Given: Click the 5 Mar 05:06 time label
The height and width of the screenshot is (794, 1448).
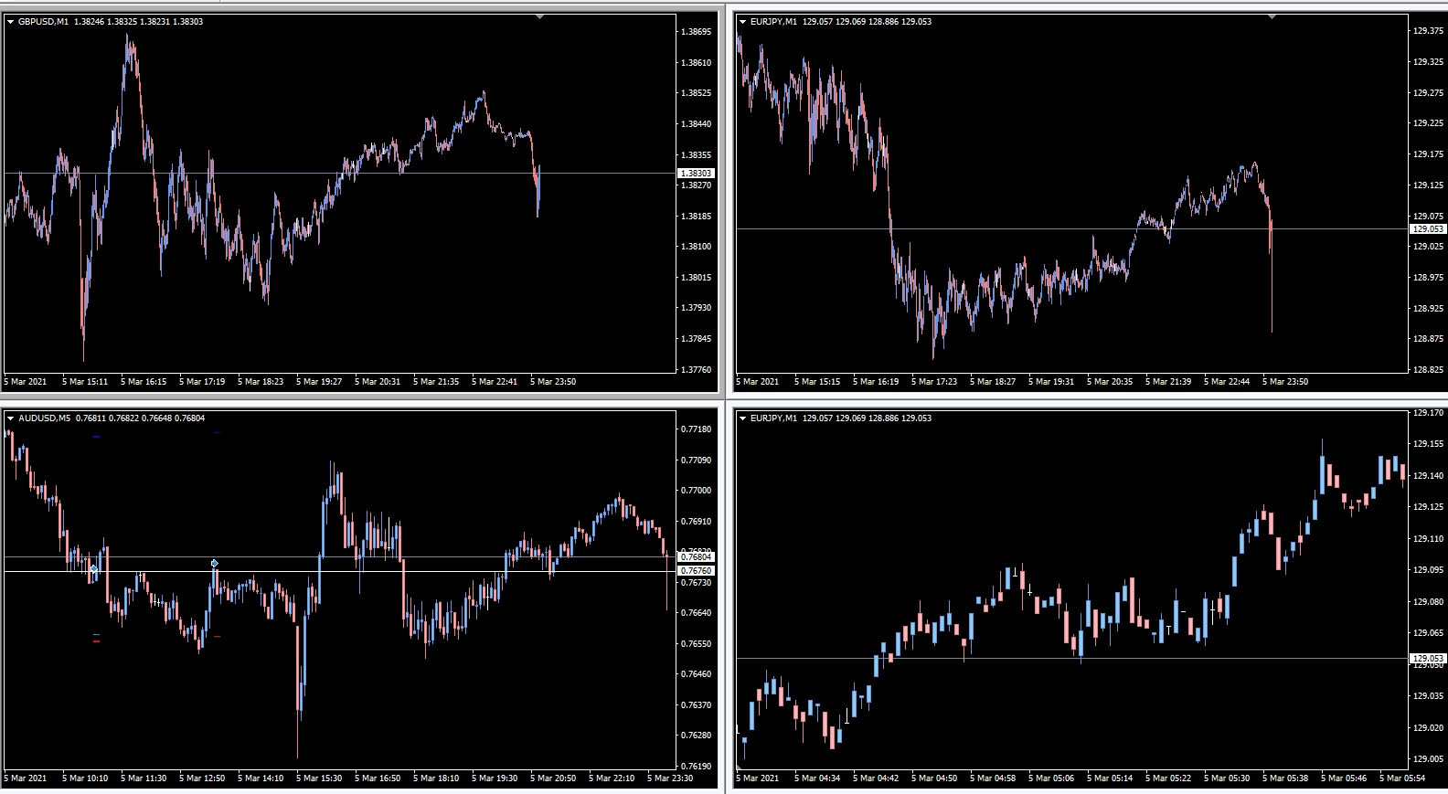Looking at the screenshot, I should (1051, 778).
